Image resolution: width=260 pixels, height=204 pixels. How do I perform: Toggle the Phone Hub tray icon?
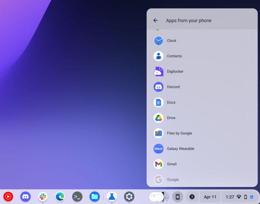178,197
